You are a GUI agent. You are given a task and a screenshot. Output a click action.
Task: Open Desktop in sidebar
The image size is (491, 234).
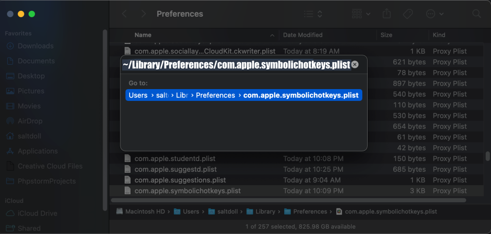(x=31, y=76)
